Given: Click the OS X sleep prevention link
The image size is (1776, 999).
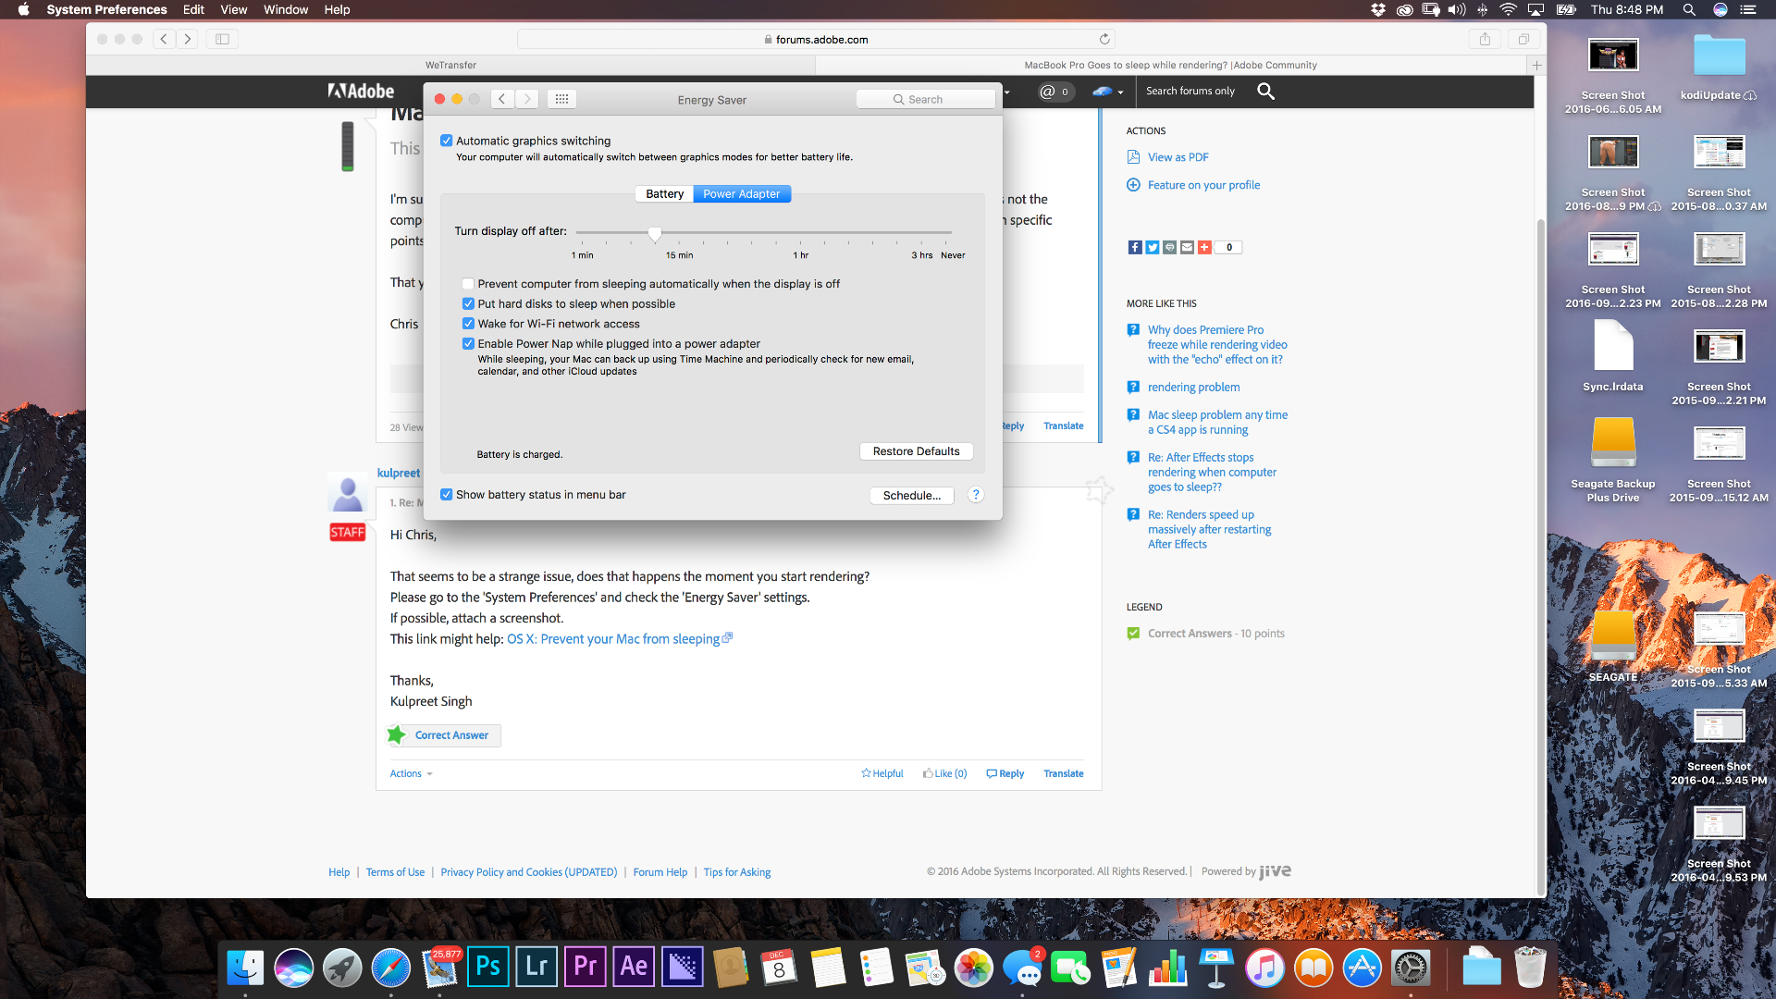Looking at the screenshot, I should pyautogui.click(x=612, y=638).
